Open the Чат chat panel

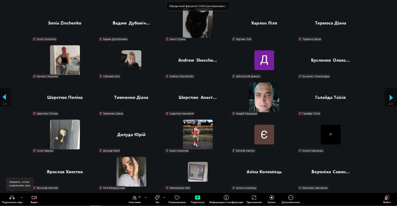157,198
